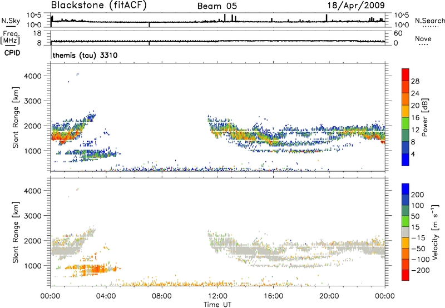The width and height of the screenshot is (445, 308).
Task: Click the '24' label on the Power colorbar
Action: click(x=415, y=93)
